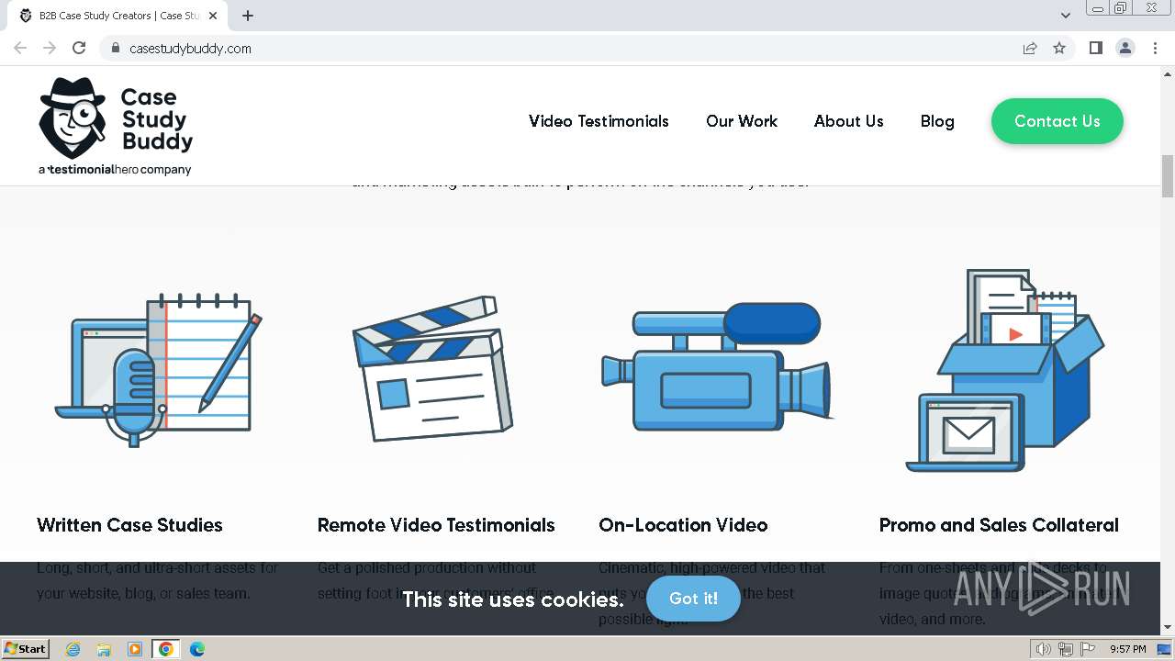Screen dimensions: 1175x661
Task: Open the On-Location Video heading
Action: tap(683, 525)
